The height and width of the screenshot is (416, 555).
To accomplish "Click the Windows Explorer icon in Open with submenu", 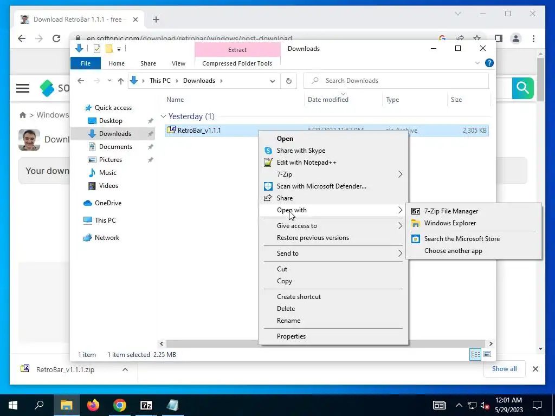I will (x=416, y=223).
